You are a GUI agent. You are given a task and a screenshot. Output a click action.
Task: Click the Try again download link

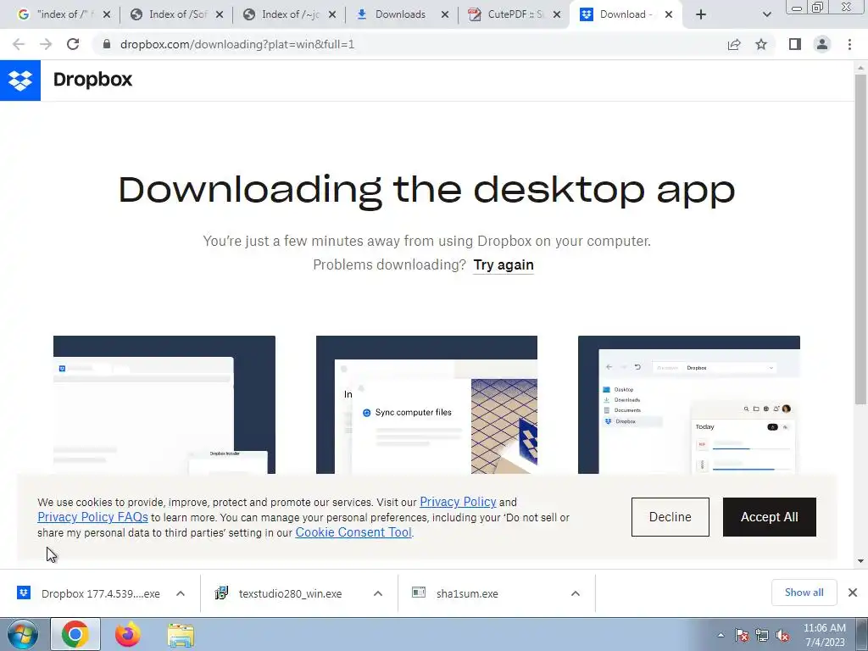pyautogui.click(x=504, y=265)
